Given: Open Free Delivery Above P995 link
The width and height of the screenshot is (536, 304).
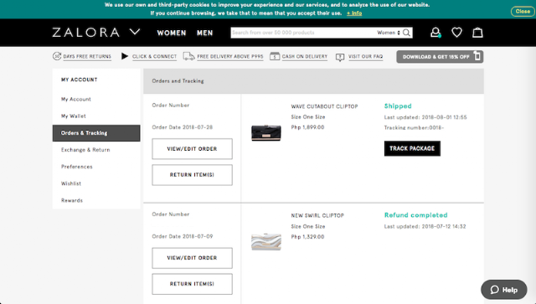Looking at the screenshot, I should (x=230, y=57).
